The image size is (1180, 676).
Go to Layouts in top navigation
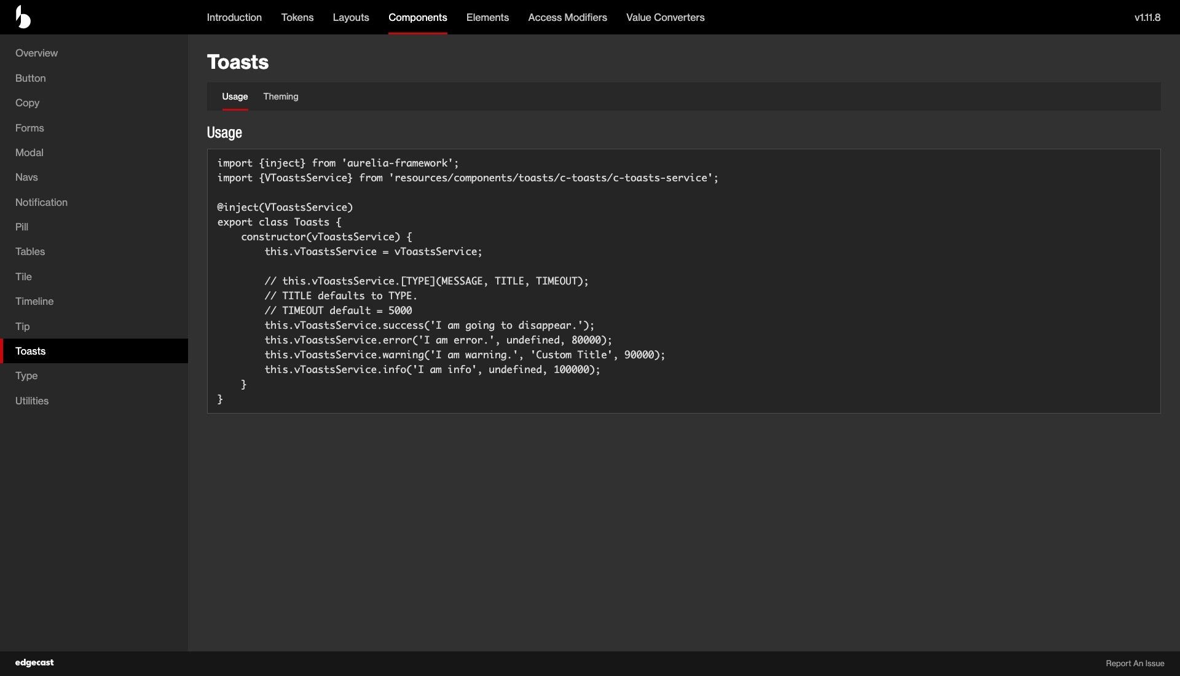tap(351, 17)
